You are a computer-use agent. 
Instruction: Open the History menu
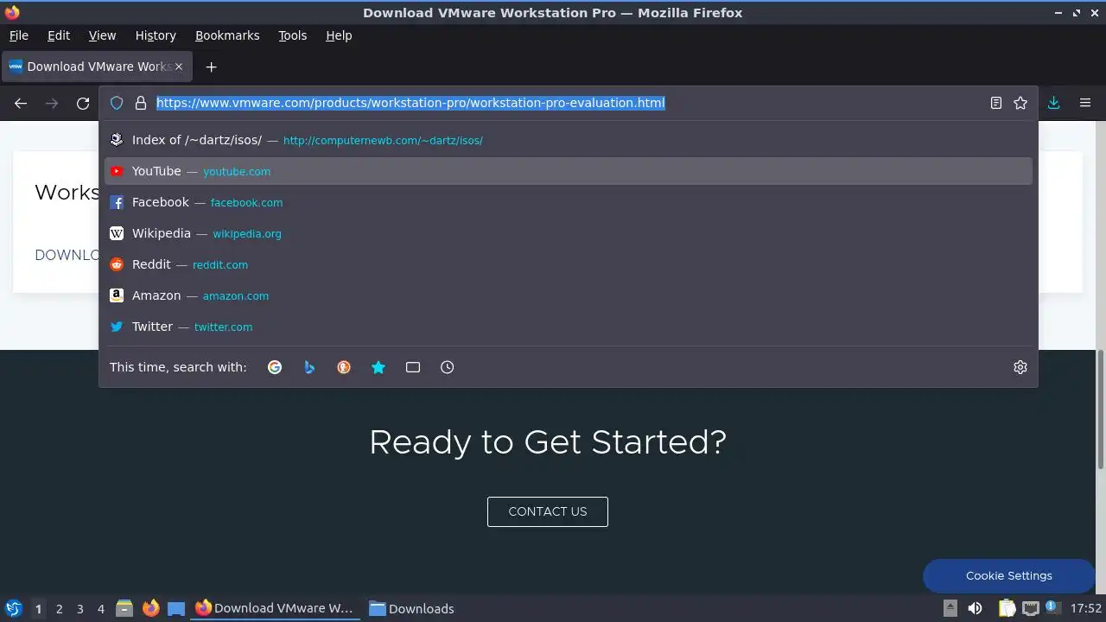point(156,35)
